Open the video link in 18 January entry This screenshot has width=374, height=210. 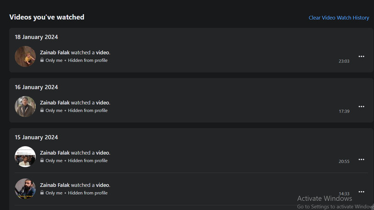click(103, 53)
